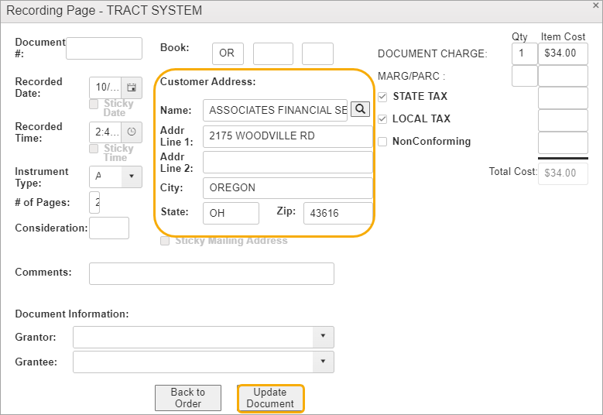Focus the empty Addr Line 2 field
Viewport: 603px width, 415px height.
click(x=287, y=162)
